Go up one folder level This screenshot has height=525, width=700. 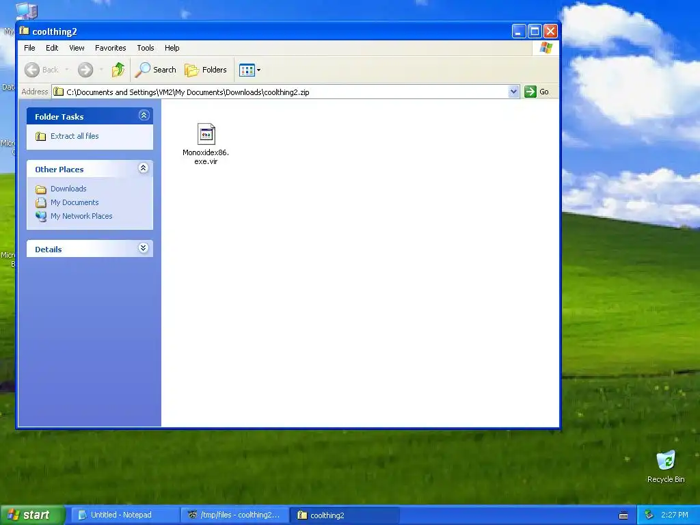coord(118,70)
